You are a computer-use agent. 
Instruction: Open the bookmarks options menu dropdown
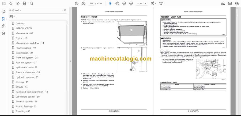coord(12,17)
